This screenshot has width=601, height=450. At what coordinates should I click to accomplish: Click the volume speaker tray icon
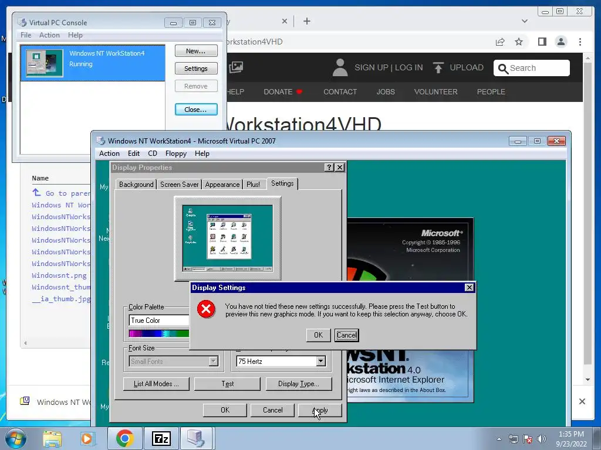(x=541, y=439)
